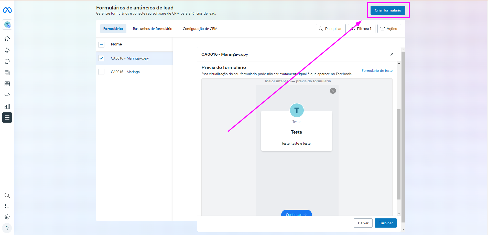The image size is (488, 235).
Task: Open the Configuração de CRM tab
Action: coord(200,29)
